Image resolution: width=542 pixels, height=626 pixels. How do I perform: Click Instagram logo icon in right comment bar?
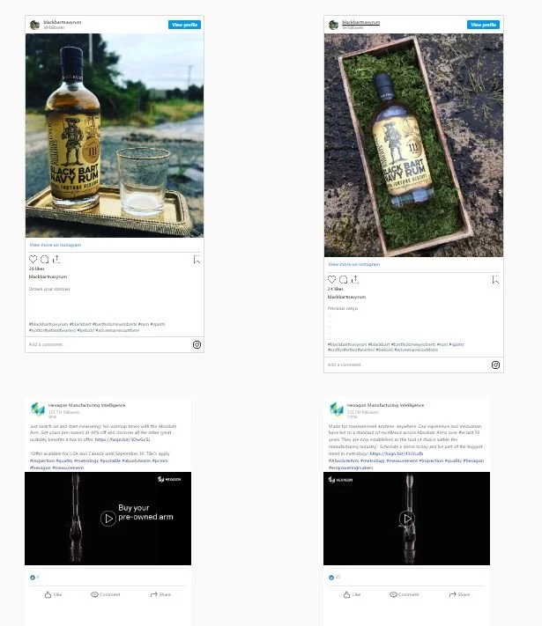coord(495,365)
